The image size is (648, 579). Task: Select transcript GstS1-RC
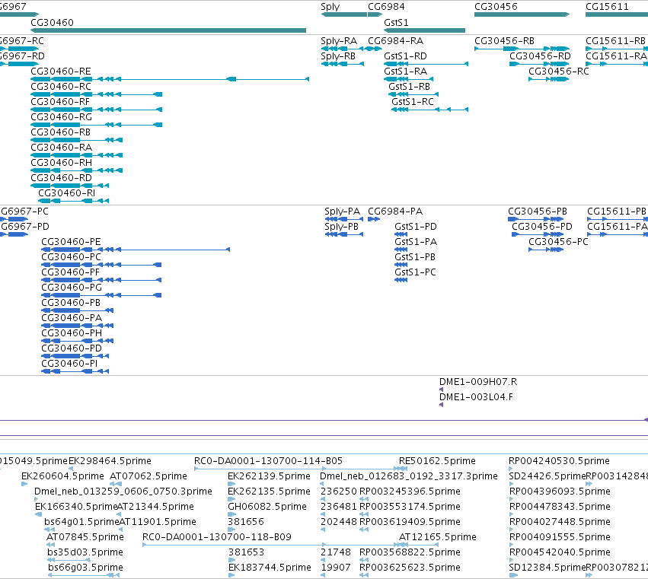(413, 103)
